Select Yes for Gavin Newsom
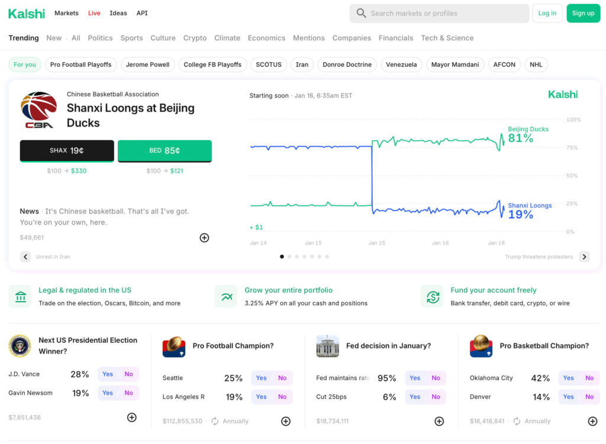606x444 pixels. tap(108, 393)
